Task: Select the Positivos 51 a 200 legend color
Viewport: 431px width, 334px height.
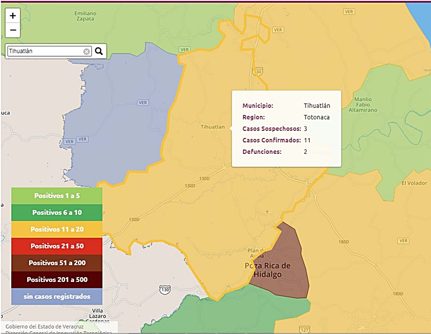Action: pyautogui.click(x=57, y=263)
